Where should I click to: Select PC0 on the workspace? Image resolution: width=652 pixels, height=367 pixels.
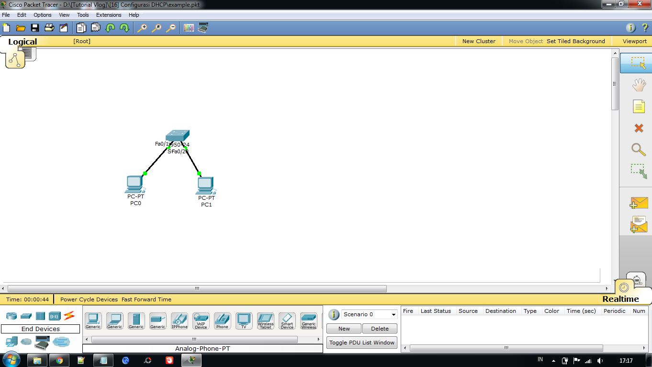coord(135,184)
